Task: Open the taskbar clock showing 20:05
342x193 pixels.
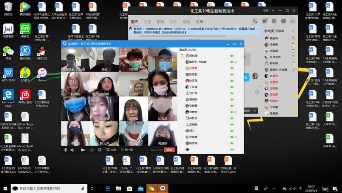Action: coord(311,188)
